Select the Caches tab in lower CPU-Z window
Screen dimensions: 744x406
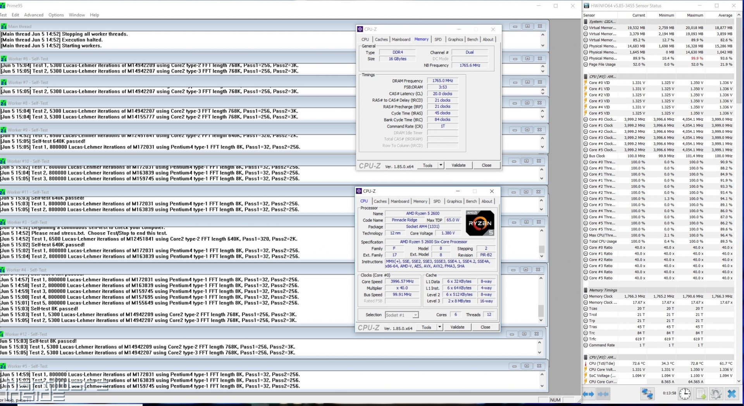pyautogui.click(x=380, y=201)
